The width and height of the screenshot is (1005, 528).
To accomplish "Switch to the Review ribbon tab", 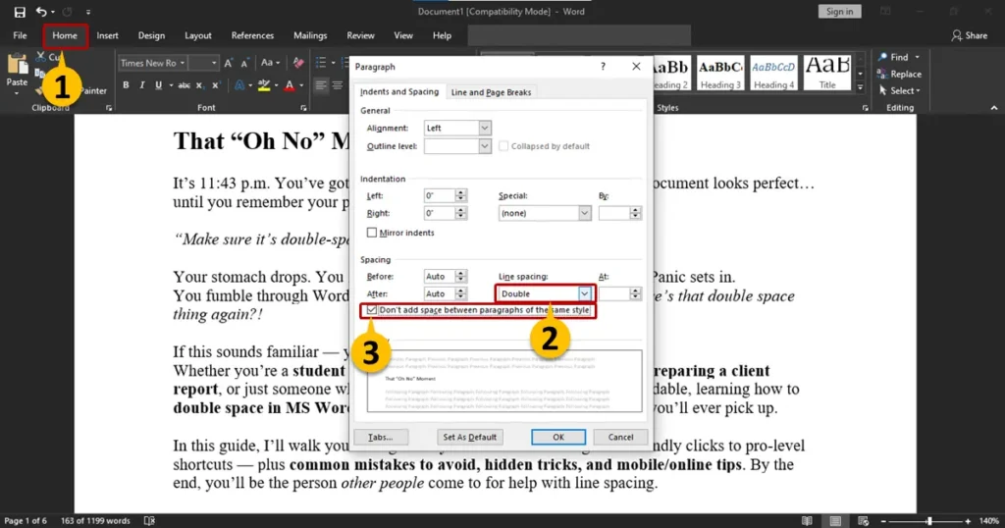I will (360, 36).
